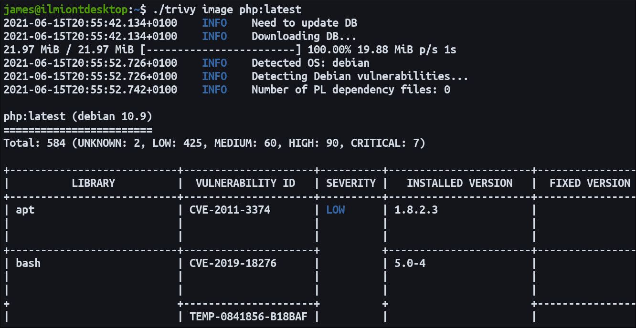Click the 'php:latest (debian 10.9)' heading
Viewport: 636px width, 328px height.
coord(78,116)
